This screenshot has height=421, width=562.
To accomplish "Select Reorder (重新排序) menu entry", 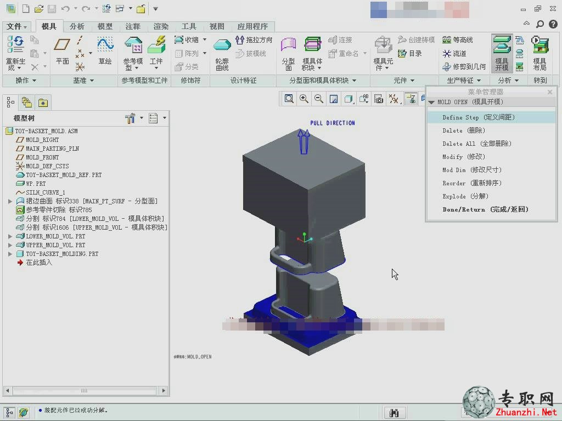I will pyautogui.click(x=492, y=183).
